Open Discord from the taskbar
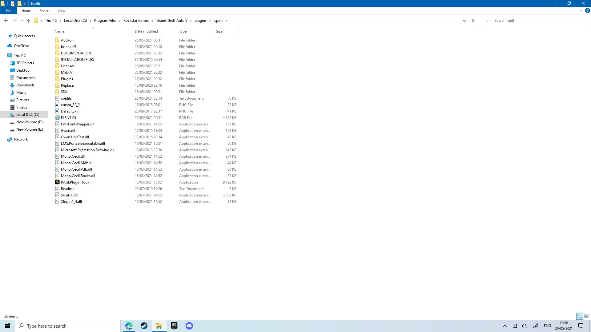The width and height of the screenshot is (591, 332). pos(189,326)
